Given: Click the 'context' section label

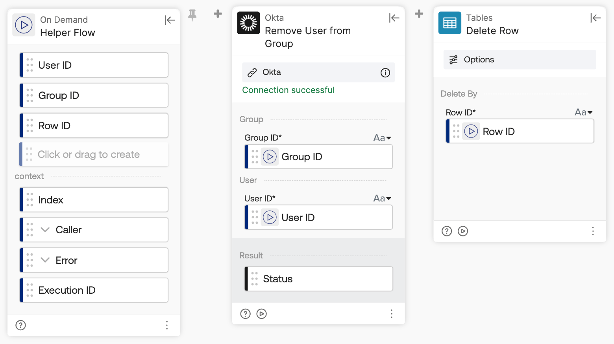Looking at the screenshot, I should click(29, 176).
